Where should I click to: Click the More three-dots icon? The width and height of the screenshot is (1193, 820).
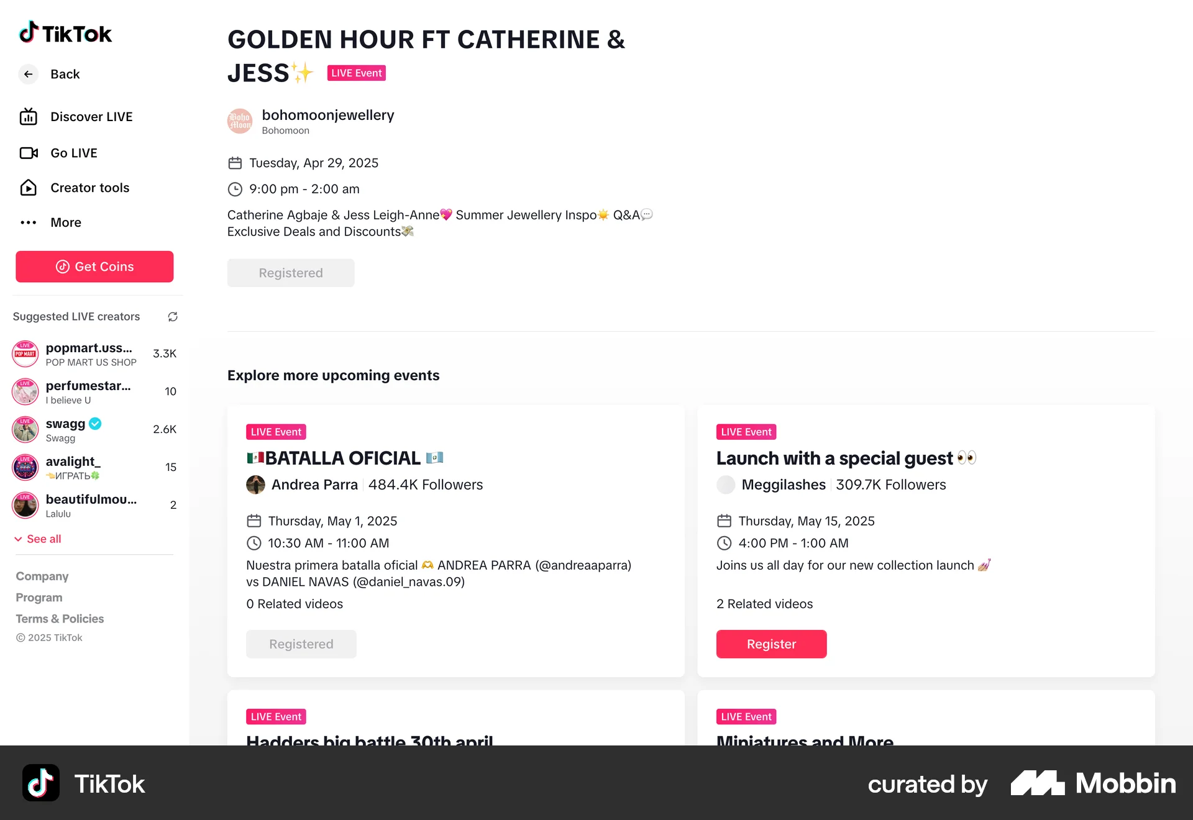(x=29, y=222)
